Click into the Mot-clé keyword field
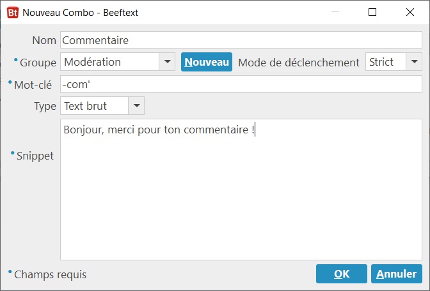 pyautogui.click(x=241, y=84)
